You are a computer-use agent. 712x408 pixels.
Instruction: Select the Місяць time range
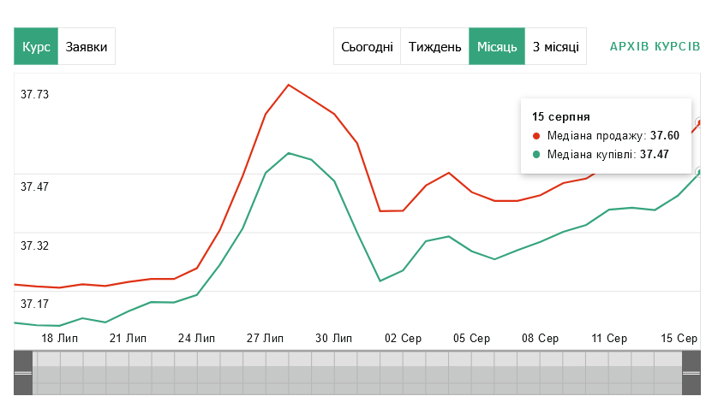(497, 46)
